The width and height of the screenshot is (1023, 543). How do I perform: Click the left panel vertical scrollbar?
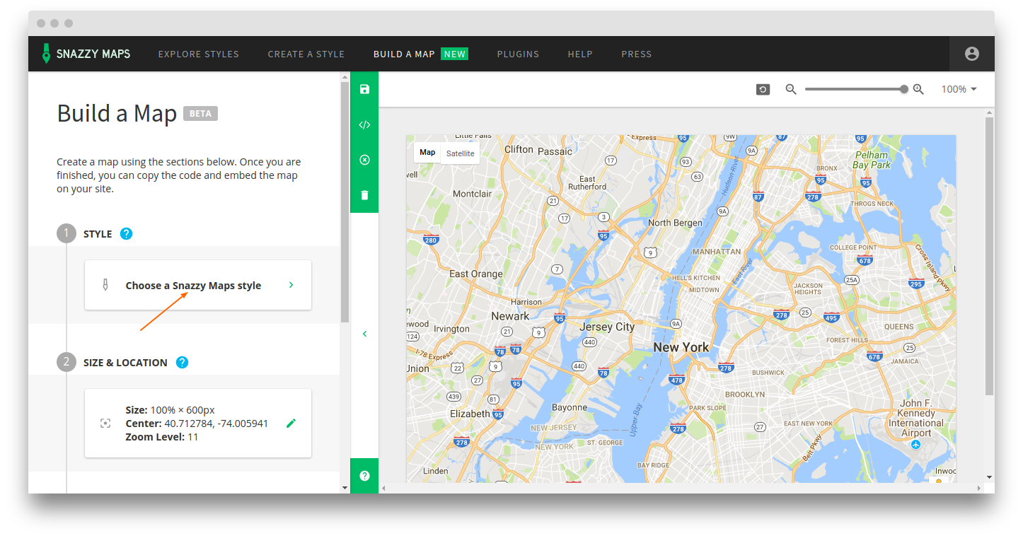click(345, 202)
